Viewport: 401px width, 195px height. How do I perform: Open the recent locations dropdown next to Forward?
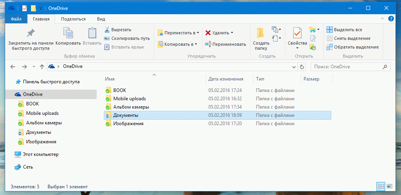point(34,67)
